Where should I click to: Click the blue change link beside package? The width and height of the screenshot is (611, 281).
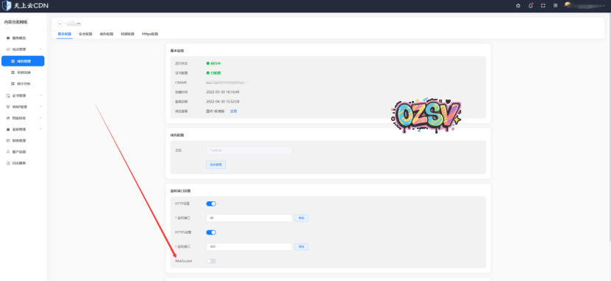point(233,111)
